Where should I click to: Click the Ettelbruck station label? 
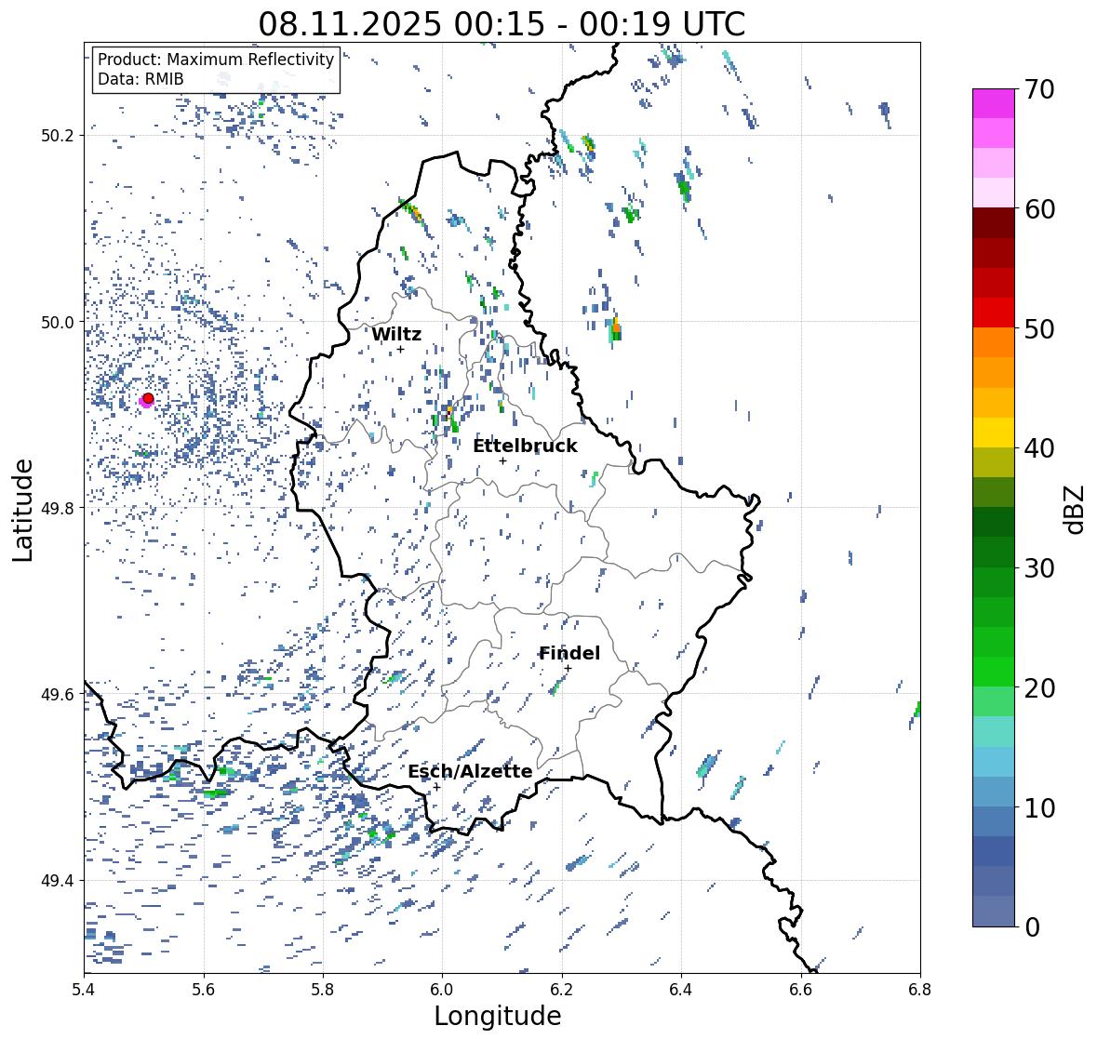[x=525, y=446]
